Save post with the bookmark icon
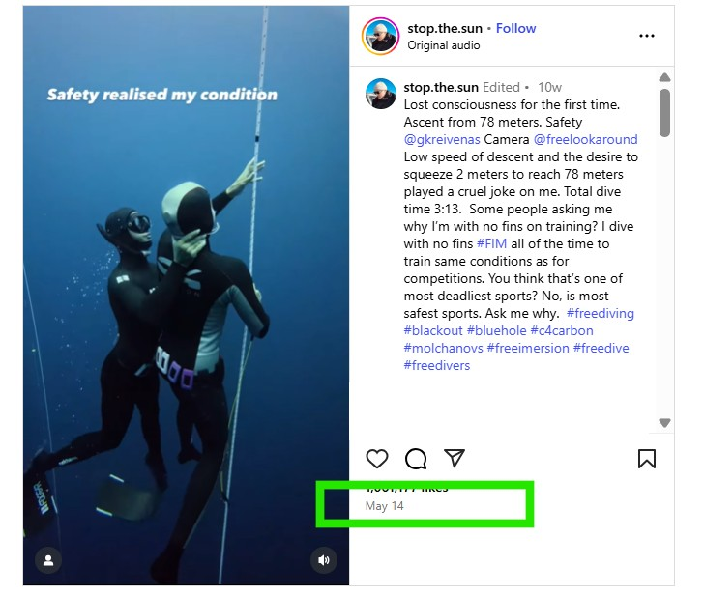The image size is (704, 594). (x=647, y=459)
